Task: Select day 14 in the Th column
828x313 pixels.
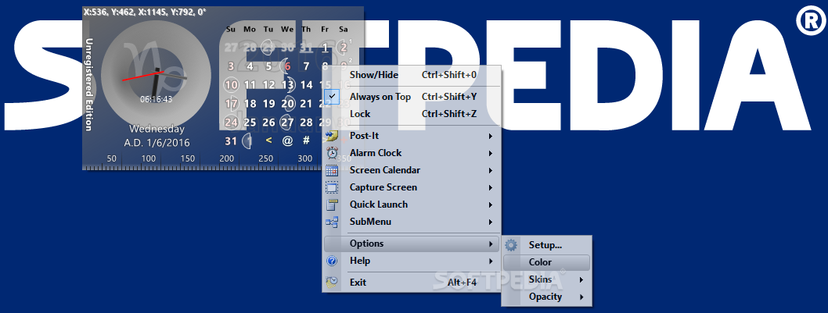Action: coord(306,84)
